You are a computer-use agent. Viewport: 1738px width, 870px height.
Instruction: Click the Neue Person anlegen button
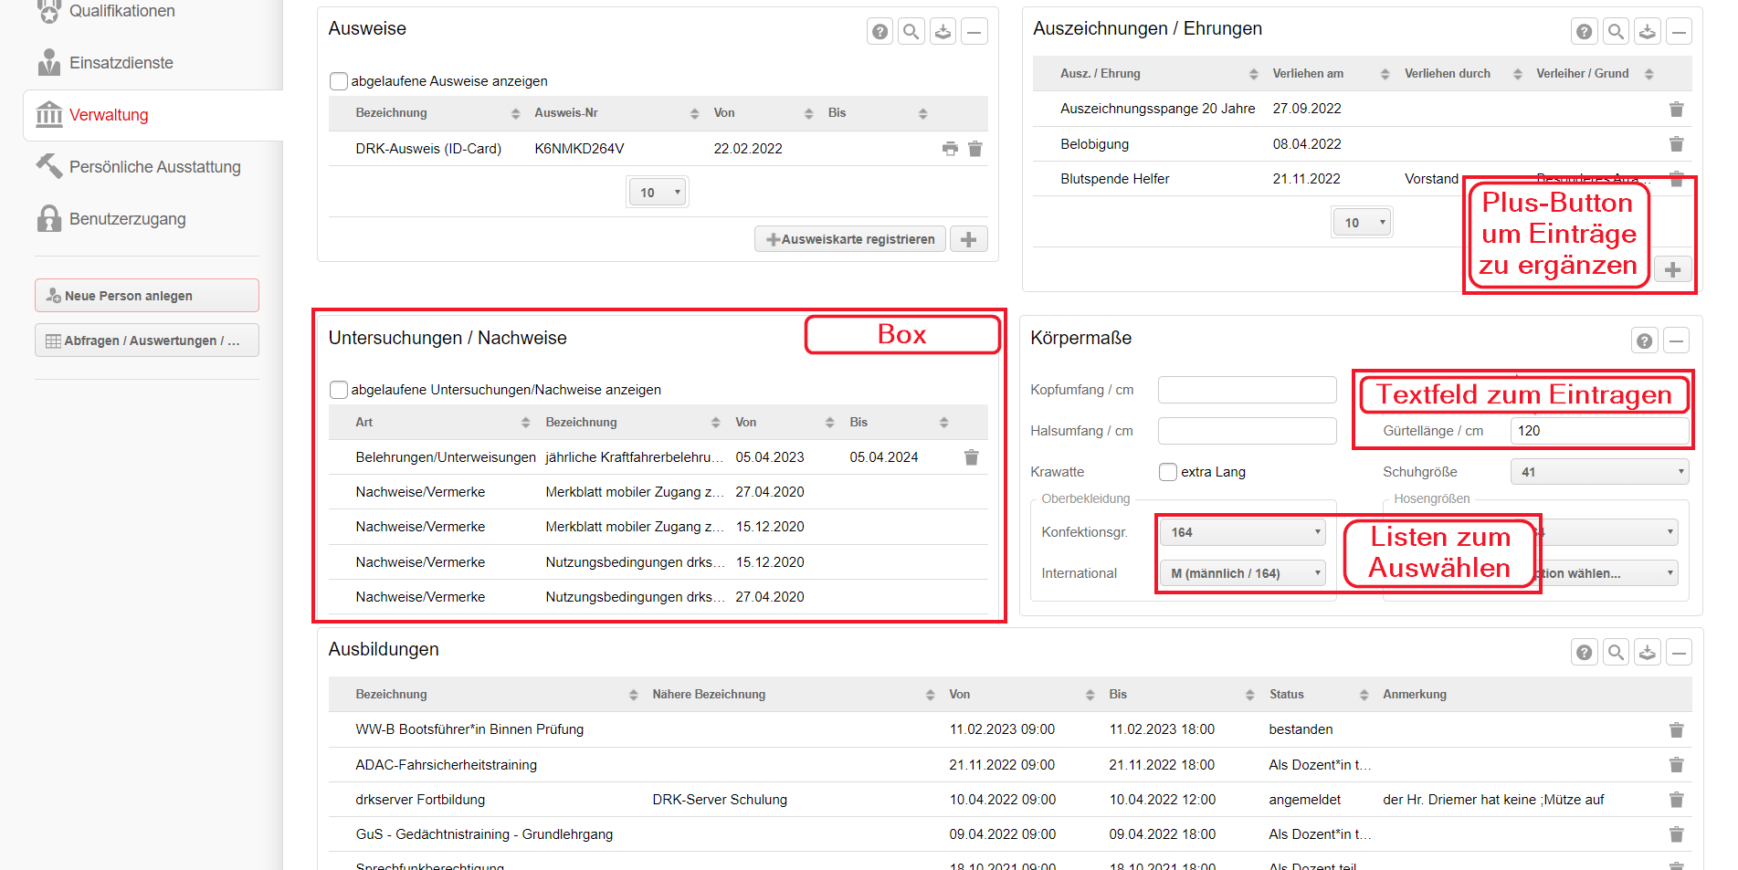coord(146,295)
